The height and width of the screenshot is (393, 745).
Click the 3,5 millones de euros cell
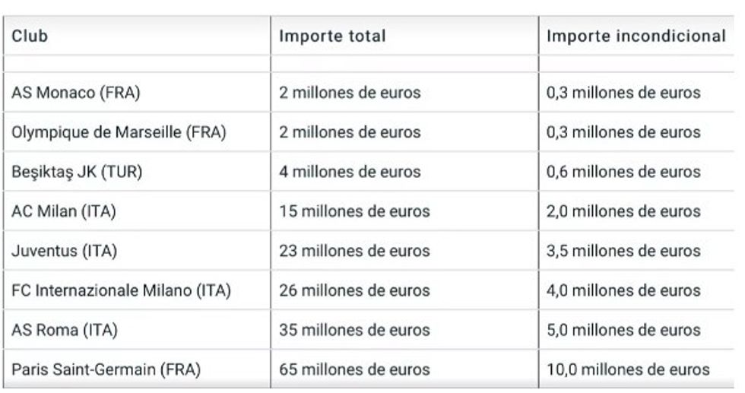pos(623,251)
